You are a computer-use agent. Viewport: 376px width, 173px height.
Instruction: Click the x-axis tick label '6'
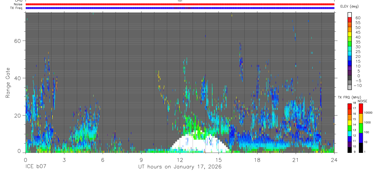coord(103,160)
